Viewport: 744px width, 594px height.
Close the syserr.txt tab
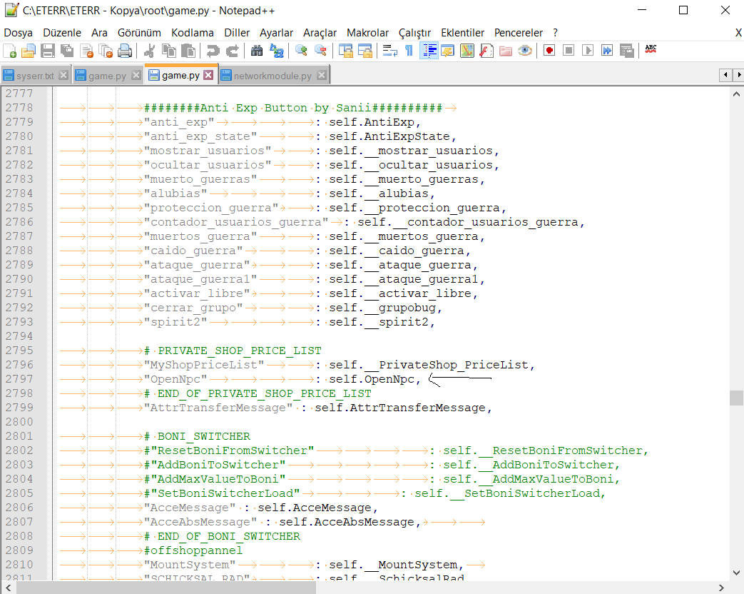(x=63, y=75)
